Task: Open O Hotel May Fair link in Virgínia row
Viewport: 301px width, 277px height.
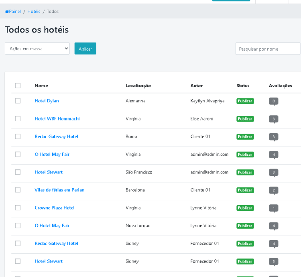Action: click(52, 154)
